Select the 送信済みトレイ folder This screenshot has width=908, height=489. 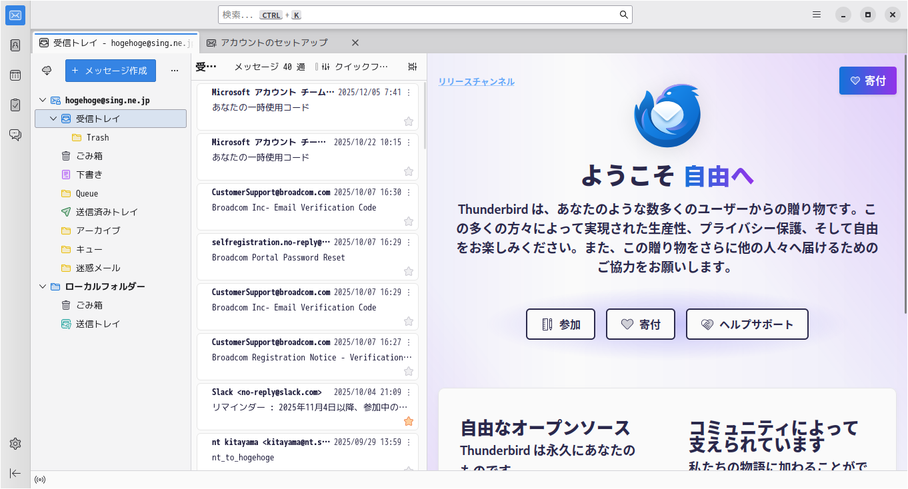(x=111, y=212)
